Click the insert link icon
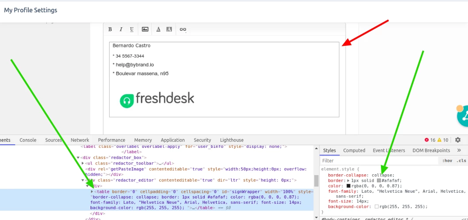The height and width of the screenshot is (220, 468). 183,29
